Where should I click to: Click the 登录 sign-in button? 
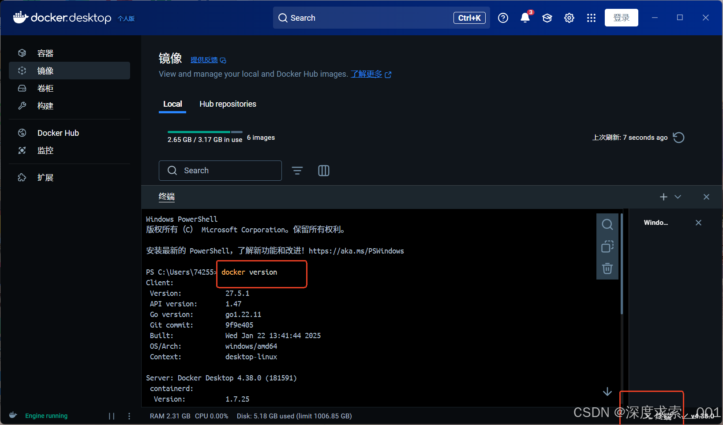point(621,18)
